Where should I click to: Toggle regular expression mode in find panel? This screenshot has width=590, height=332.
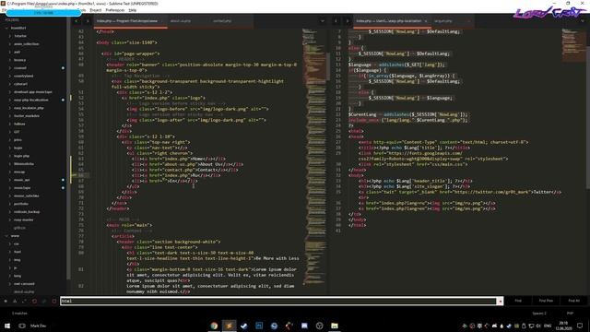point(6,301)
